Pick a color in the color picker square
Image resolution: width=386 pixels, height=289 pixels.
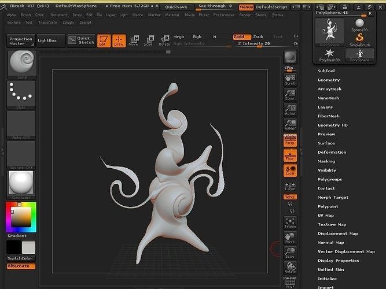tap(21, 217)
